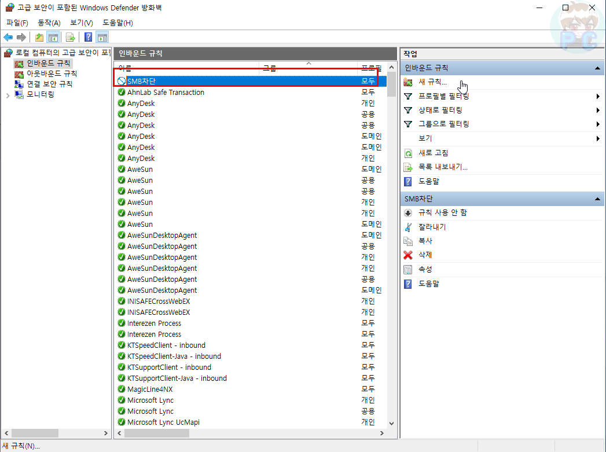Click the 새로 고침 action
The image size is (606, 452).
click(434, 153)
